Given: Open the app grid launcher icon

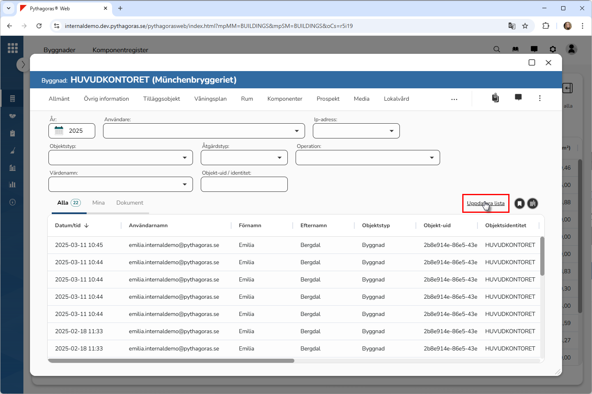Looking at the screenshot, I should (12, 48).
